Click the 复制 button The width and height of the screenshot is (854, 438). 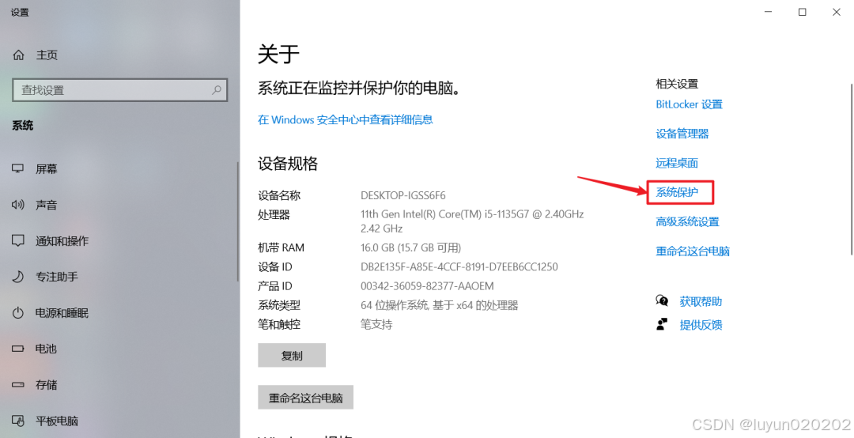(x=292, y=355)
